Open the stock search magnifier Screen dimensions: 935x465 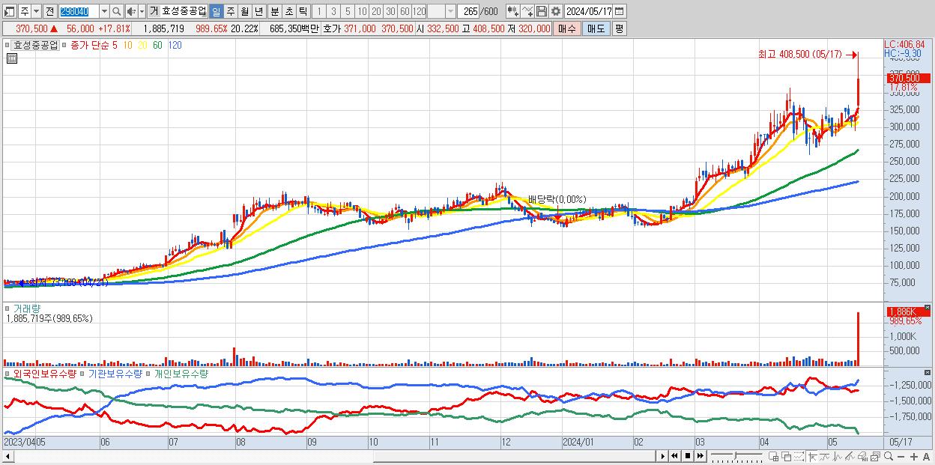[x=116, y=11]
